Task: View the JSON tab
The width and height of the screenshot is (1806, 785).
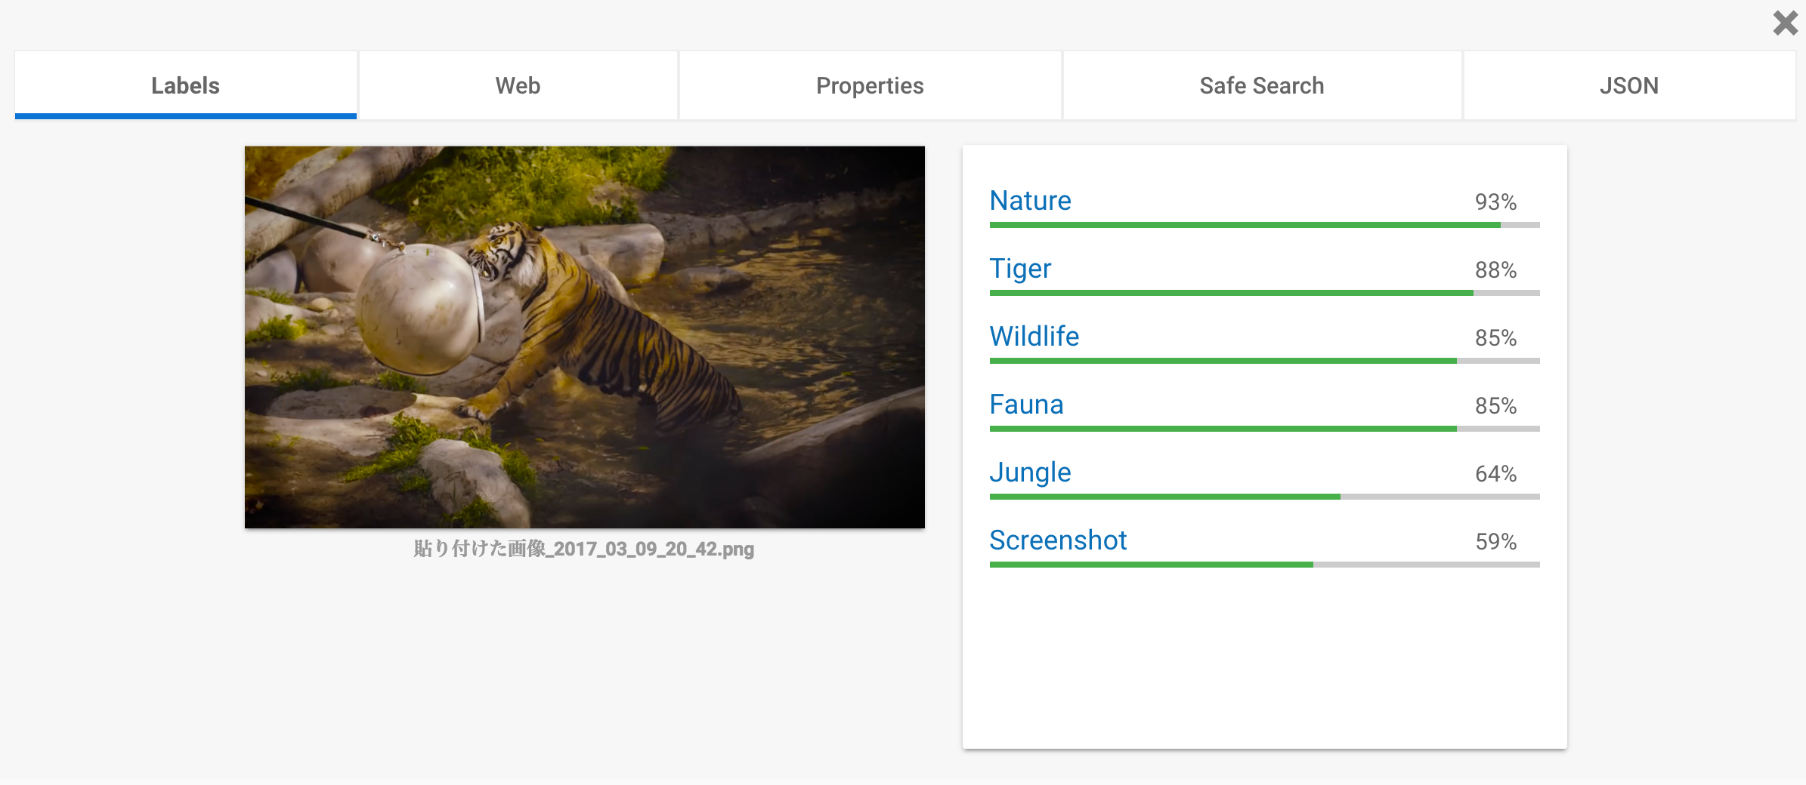Action: 1629,85
